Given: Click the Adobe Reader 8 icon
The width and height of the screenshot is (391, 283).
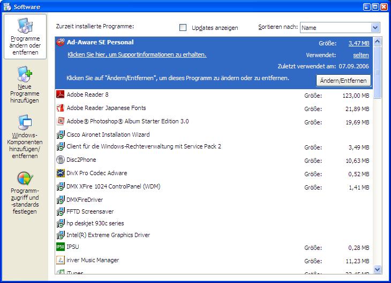Looking at the screenshot, I should pyautogui.click(x=61, y=95).
